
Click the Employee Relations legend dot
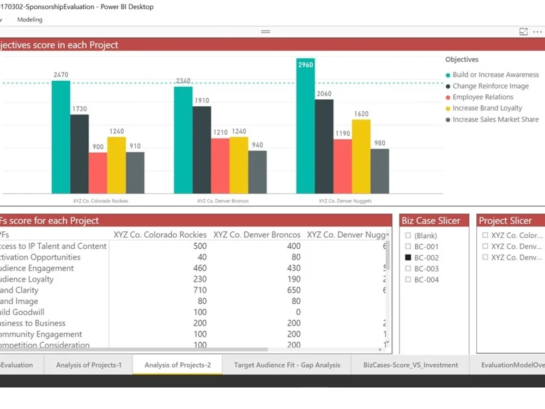[448, 98]
